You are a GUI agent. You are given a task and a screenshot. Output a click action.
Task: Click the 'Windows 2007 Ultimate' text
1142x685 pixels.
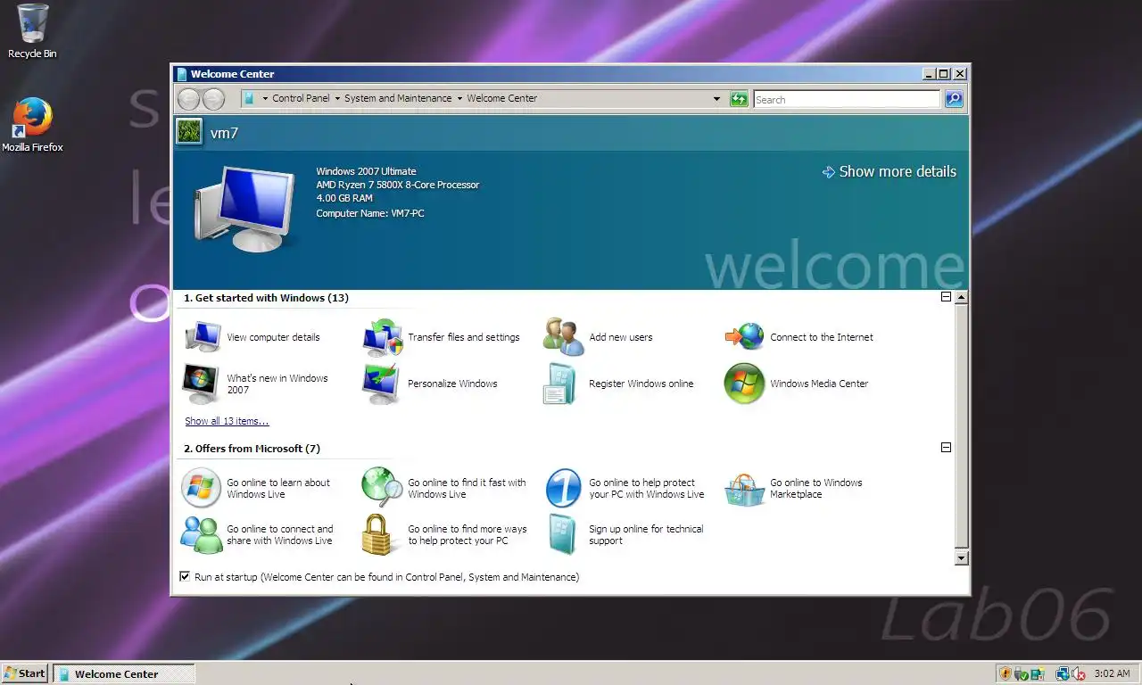coord(366,171)
